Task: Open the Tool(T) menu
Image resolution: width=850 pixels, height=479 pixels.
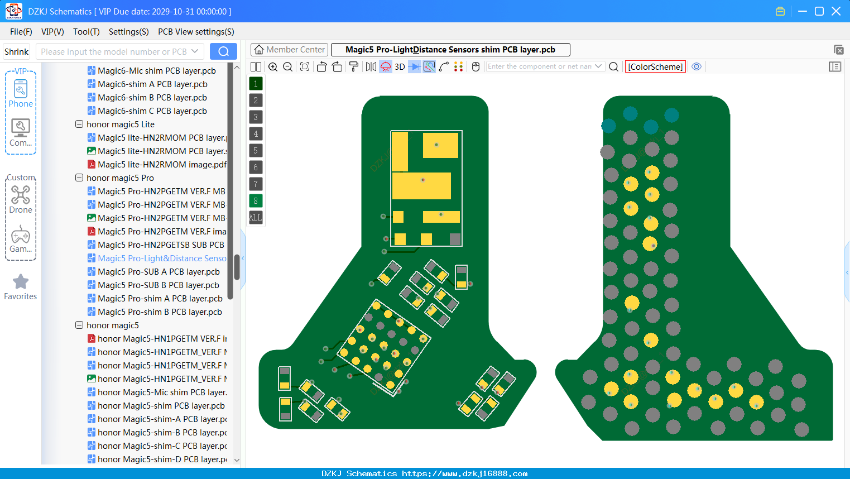Action: pyautogui.click(x=87, y=32)
